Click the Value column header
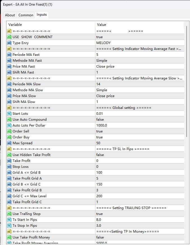Image resolution: width=190 pixels, height=245 pixels. pyautogui.click(x=101, y=25)
